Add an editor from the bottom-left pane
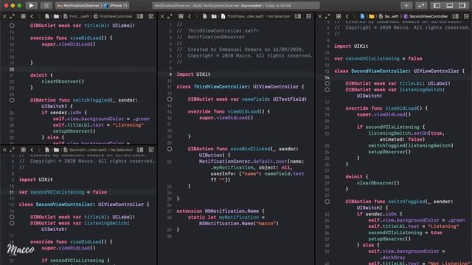Image resolution: width=472 pixels, height=265 pixels. click(x=150, y=149)
